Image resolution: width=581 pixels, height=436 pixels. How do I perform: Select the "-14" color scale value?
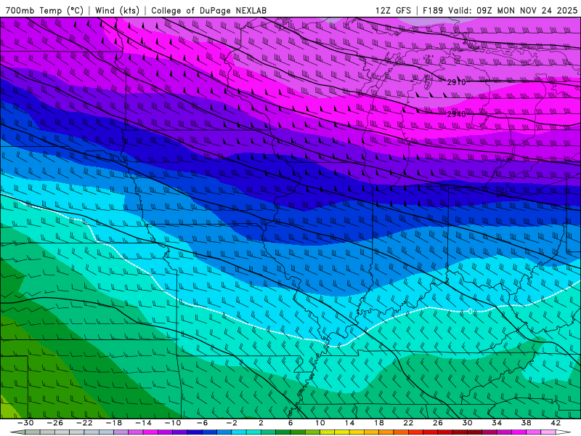(x=143, y=423)
